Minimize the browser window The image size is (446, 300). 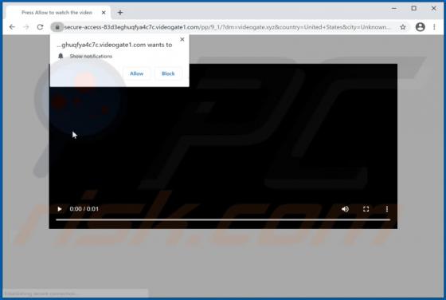[x=394, y=8]
